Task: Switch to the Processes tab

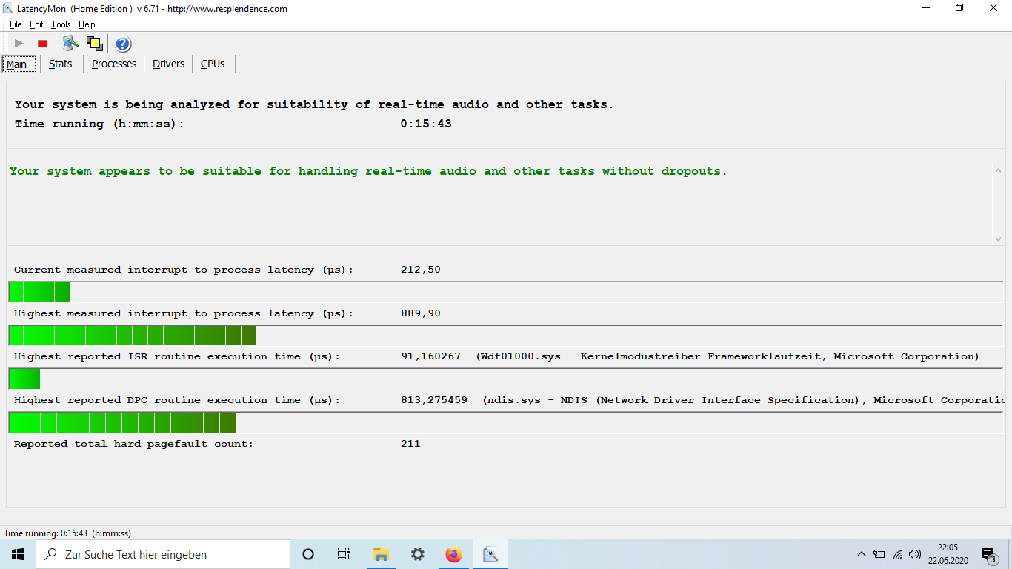Action: 114,64
